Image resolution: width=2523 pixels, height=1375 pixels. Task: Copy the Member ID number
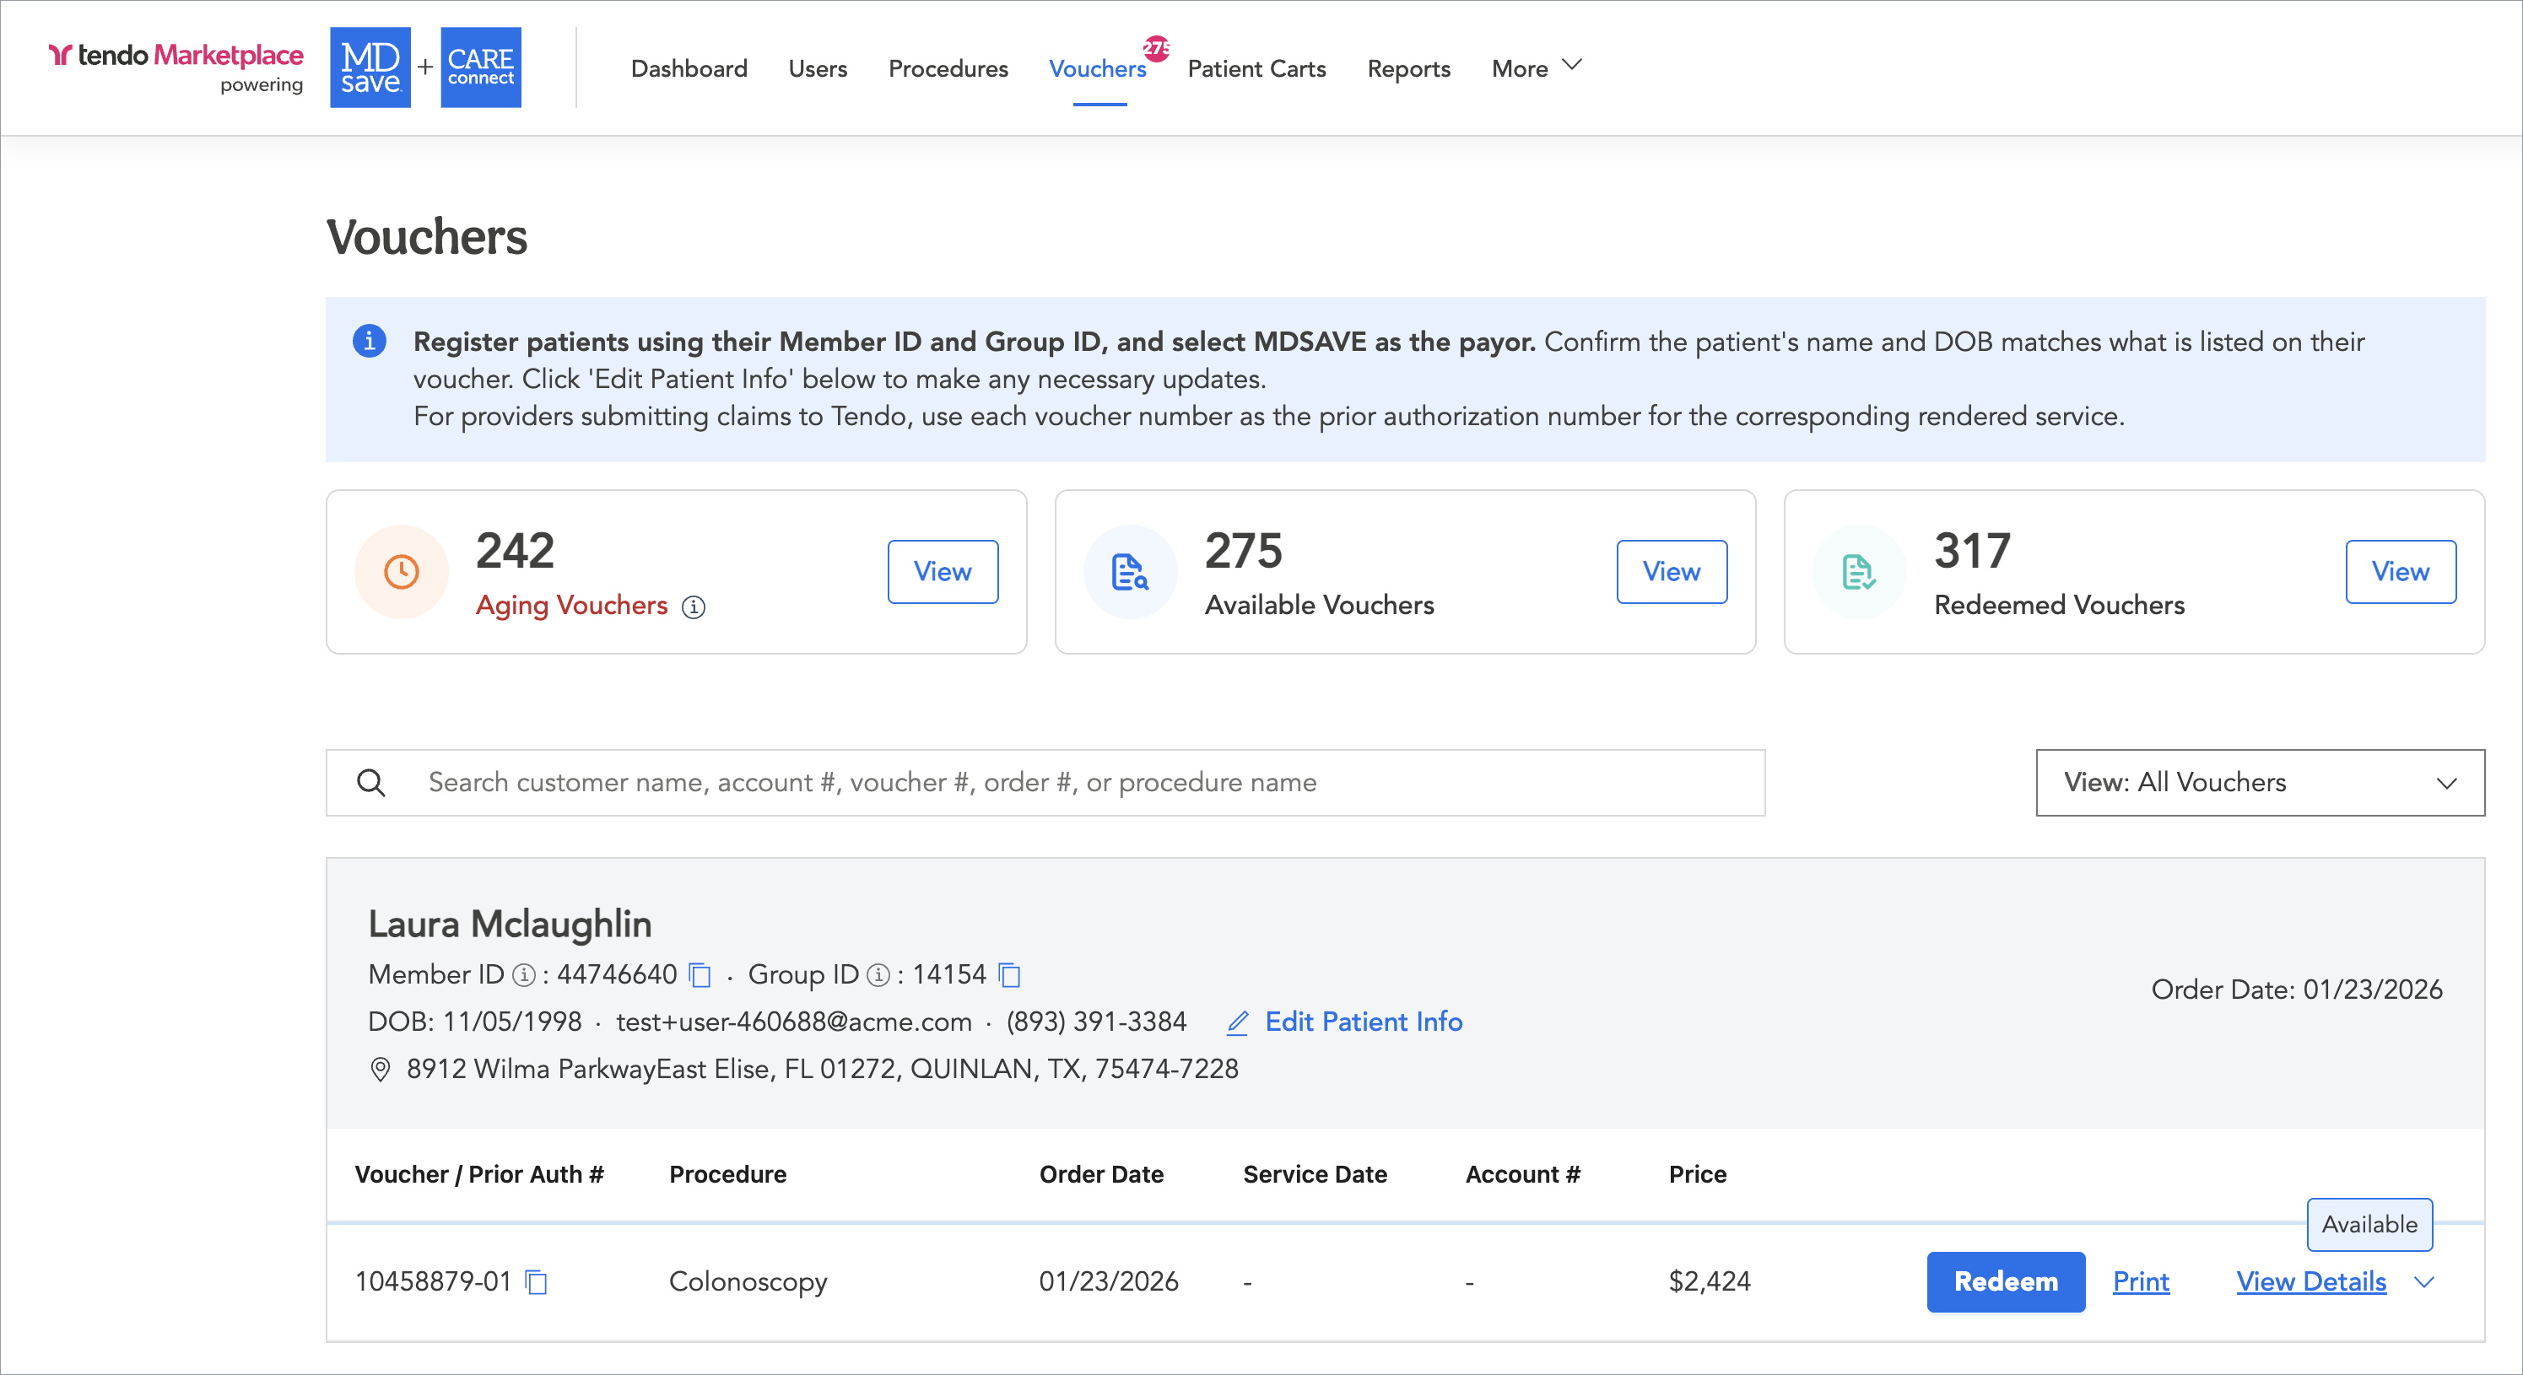700,974
